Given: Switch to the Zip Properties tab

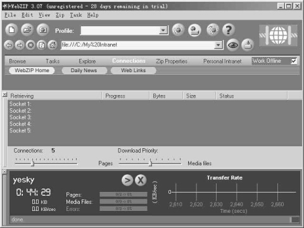Looking at the screenshot, I should [x=172, y=61].
